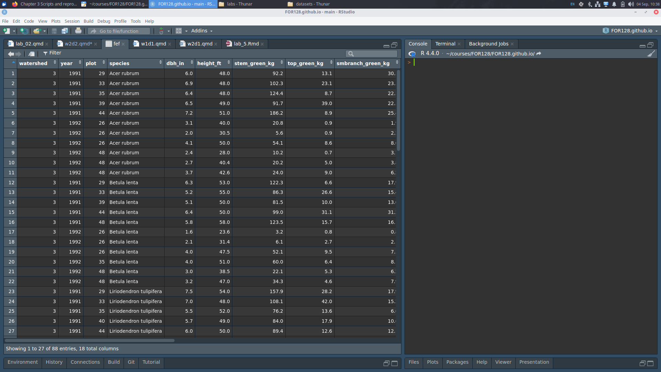Click Show in new window icon
Image resolution: width=661 pixels, height=372 pixels.
click(x=32, y=54)
